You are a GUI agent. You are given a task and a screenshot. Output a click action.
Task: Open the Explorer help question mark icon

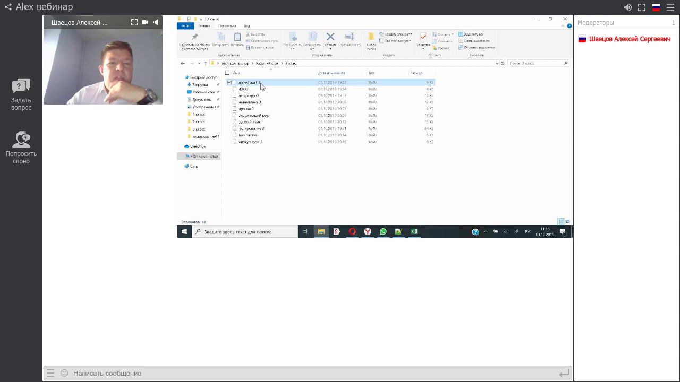569,26
